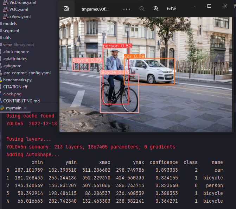Click confidence value 0.823640
This screenshot has height=209, width=236.
tap(167, 185)
